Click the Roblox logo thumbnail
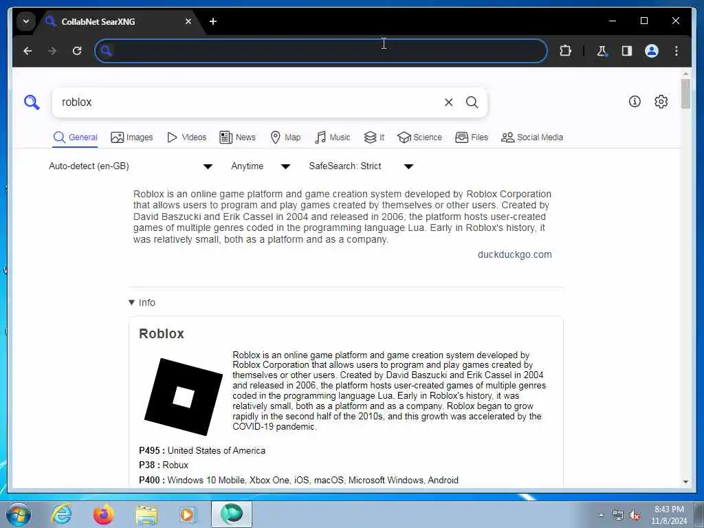This screenshot has height=528, width=704. pos(183,397)
